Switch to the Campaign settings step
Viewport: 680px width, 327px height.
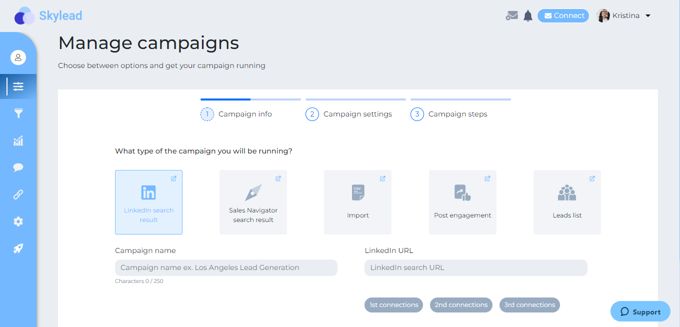click(x=348, y=114)
